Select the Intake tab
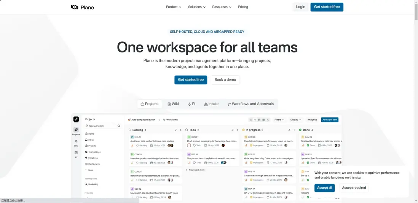Viewport: 418px width, 203px height. pos(211,104)
